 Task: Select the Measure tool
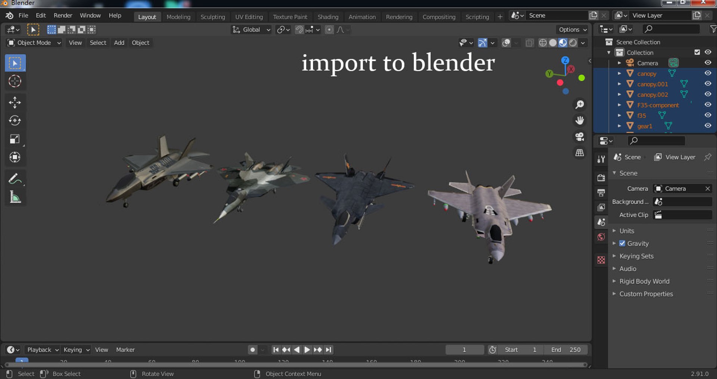pos(15,197)
